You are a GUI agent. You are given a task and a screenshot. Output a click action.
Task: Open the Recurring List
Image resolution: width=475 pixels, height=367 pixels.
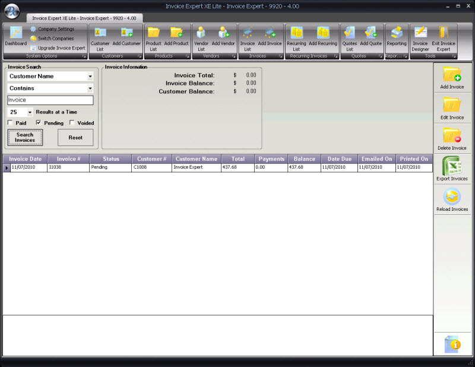tap(296, 39)
